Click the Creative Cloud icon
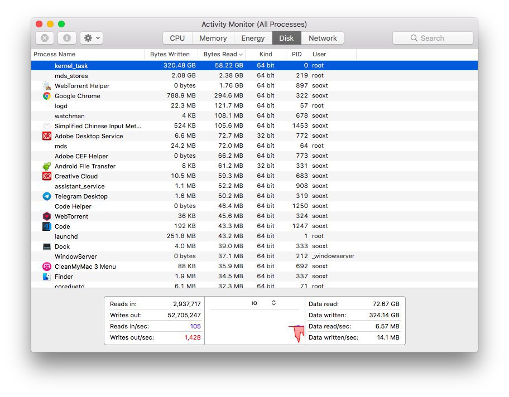The width and height of the screenshot is (509, 397). click(47, 176)
